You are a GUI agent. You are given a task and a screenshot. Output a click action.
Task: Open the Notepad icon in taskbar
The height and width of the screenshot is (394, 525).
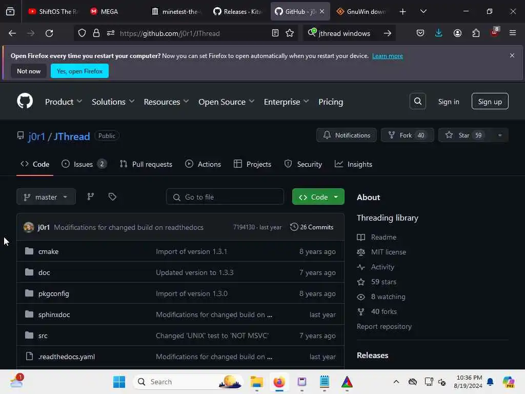coord(325,382)
